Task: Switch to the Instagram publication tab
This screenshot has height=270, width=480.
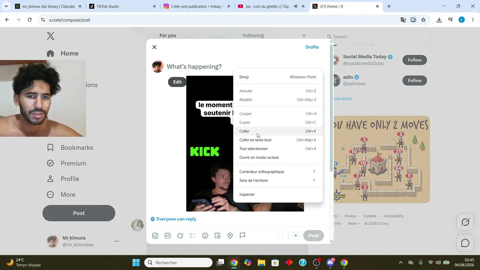Action: pos(197,6)
